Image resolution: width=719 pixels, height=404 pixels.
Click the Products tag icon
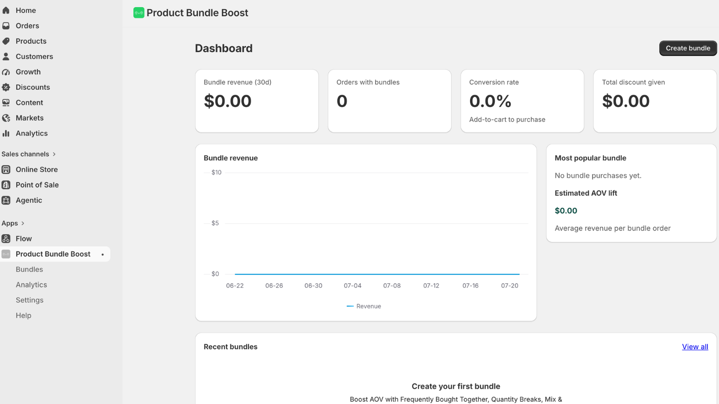click(x=6, y=41)
